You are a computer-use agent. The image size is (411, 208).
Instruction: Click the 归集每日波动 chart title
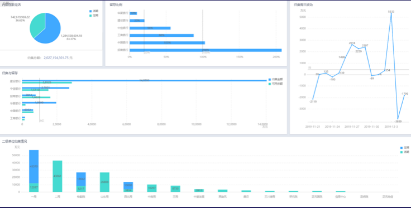coord(303,4)
